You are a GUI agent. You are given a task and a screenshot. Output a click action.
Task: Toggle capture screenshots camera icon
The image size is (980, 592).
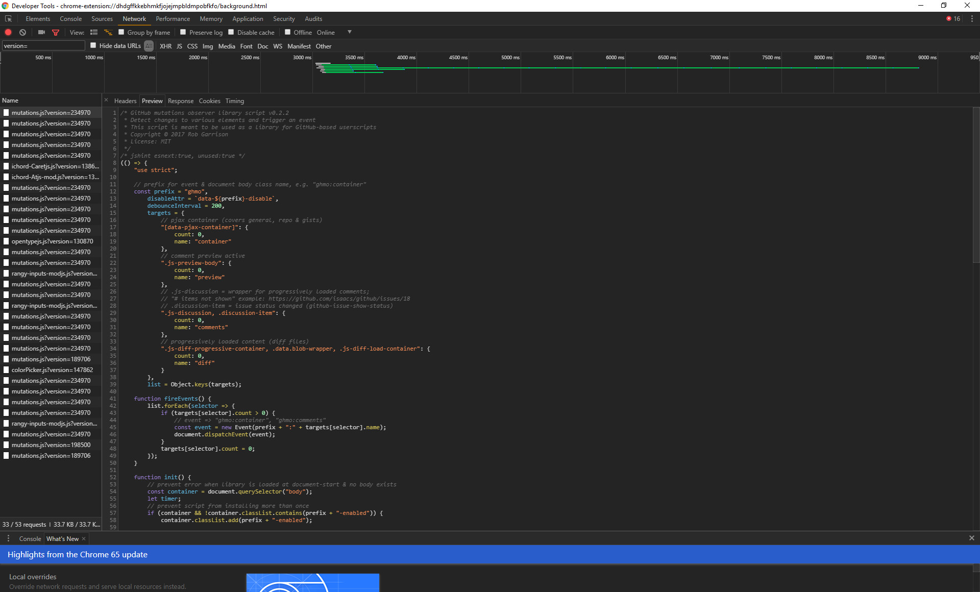tap(41, 32)
